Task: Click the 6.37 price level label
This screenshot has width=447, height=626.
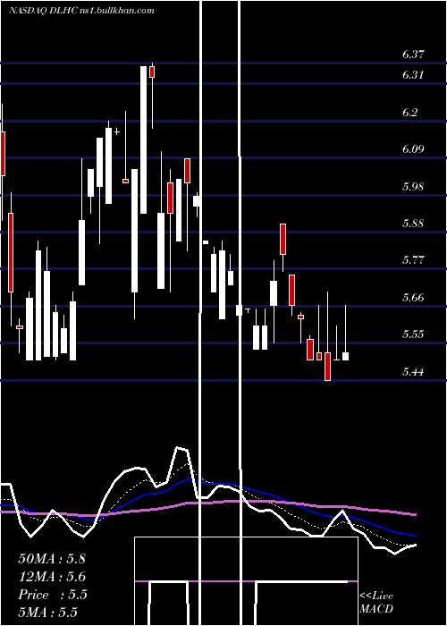Action: pyautogui.click(x=413, y=55)
